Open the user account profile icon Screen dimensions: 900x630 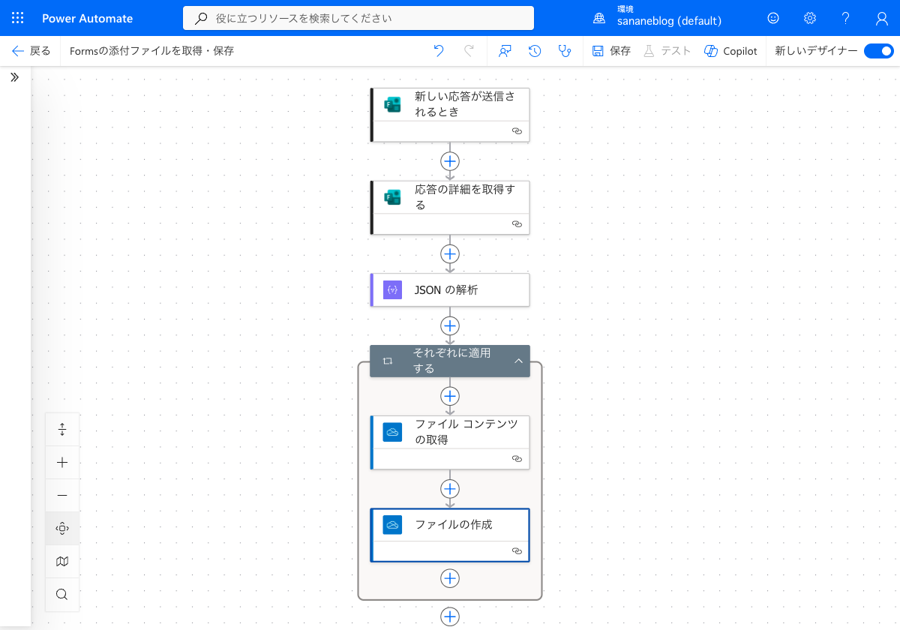tap(882, 18)
